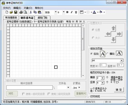Screen dimensions: 128x105
Task: Click the landscape page A icon
Action: click(119, 53)
